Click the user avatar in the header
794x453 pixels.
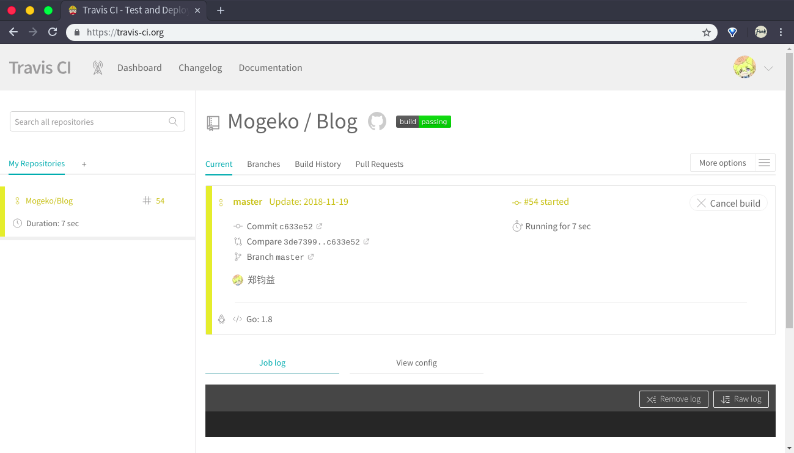[744, 67]
